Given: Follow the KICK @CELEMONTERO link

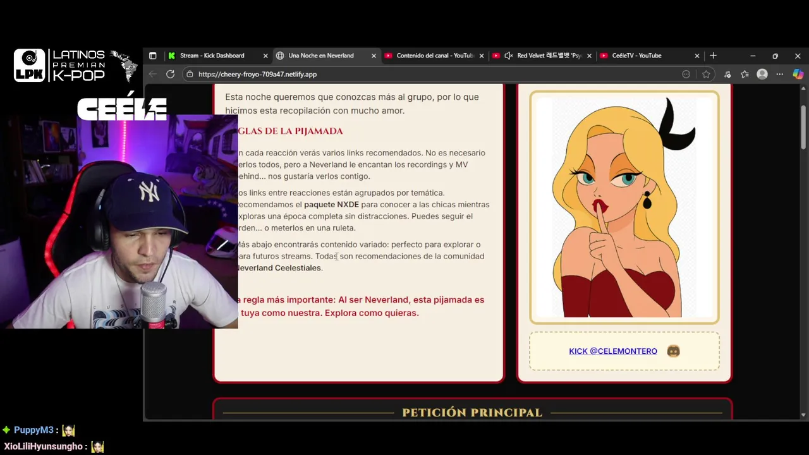Looking at the screenshot, I should point(613,351).
